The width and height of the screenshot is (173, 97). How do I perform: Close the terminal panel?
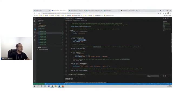coord(170,76)
